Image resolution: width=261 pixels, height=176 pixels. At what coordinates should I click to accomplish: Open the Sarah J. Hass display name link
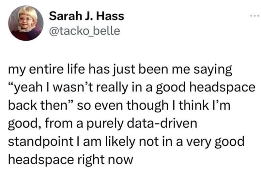(x=86, y=16)
